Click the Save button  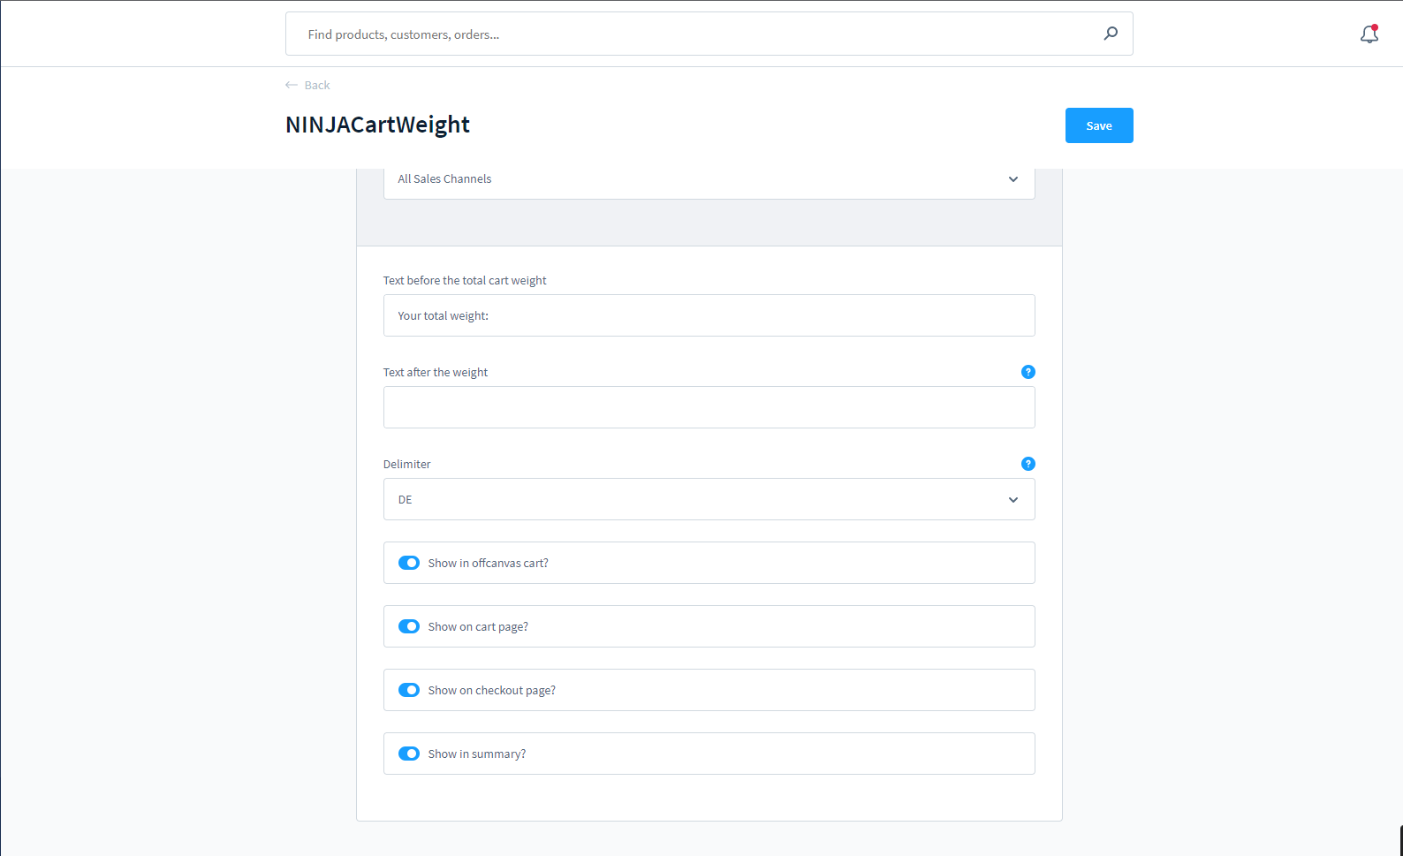(x=1099, y=125)
